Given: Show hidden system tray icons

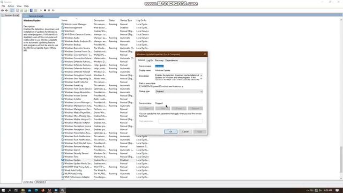Looking at the screenshot, I should (x=307, y=190).
